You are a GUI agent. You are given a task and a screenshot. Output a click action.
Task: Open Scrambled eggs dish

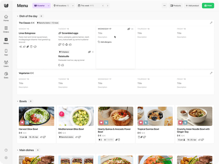(70, 33)
